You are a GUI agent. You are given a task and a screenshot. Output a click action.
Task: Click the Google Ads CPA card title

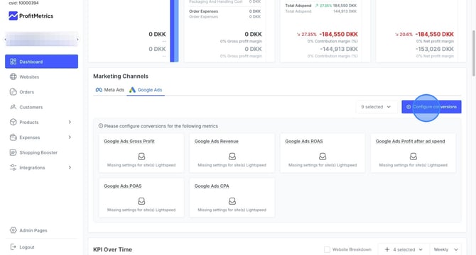click(212, 186)
